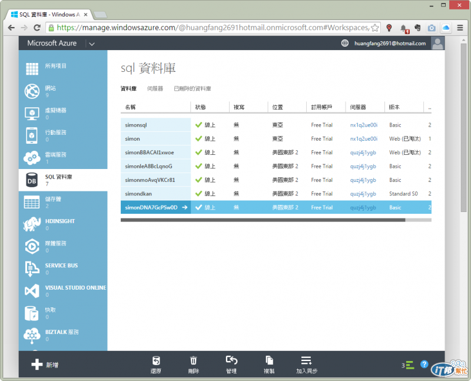Click the Microsoft Azure logo text

52,43
